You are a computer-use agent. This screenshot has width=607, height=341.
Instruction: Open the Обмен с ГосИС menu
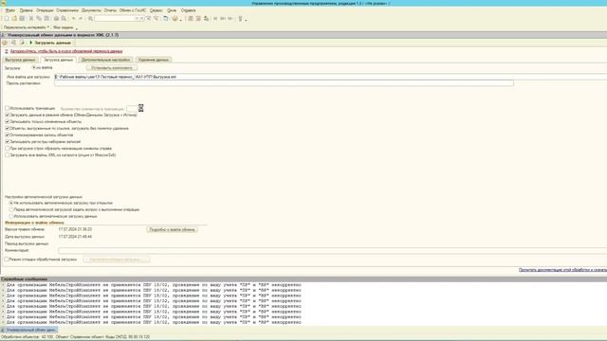click(x=133, y=10)
